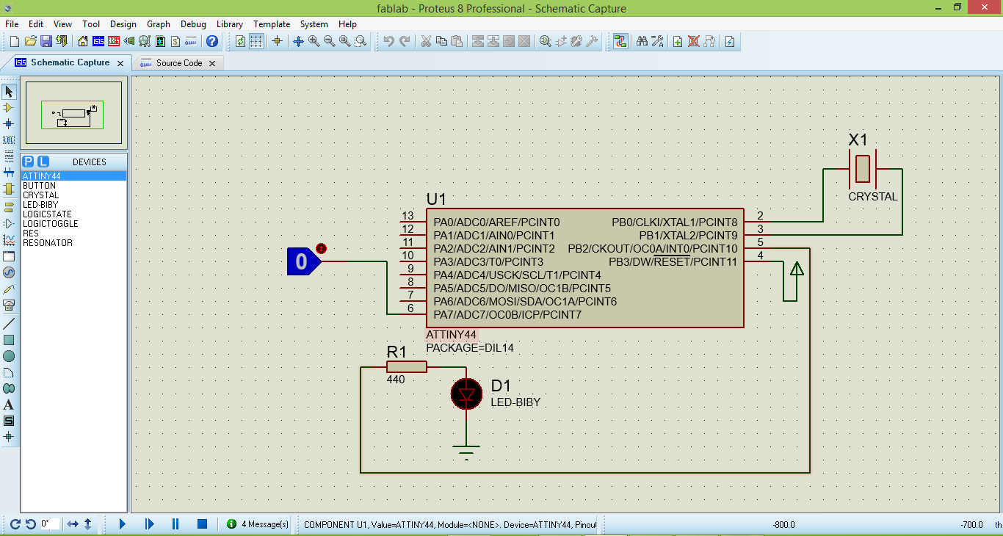Screen dimensions: 1003x536
Task: Rotate clockwise using the bottom rotation icon
Action: (x=15, y=524)
